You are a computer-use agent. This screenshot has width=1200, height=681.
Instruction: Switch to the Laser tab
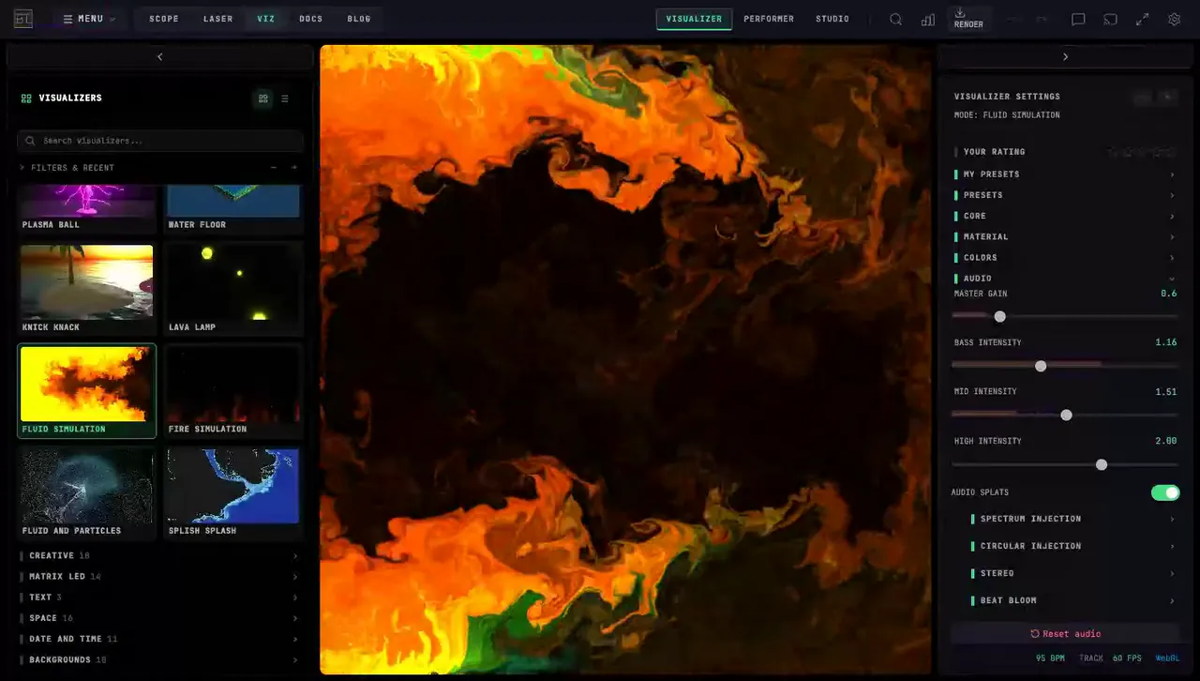point(218,19)
